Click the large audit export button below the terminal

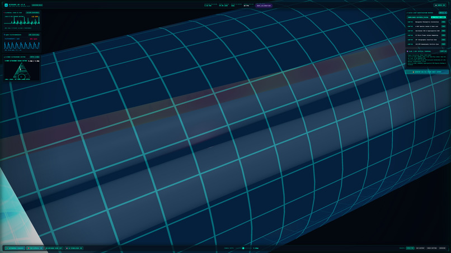[x=427, y=72]
